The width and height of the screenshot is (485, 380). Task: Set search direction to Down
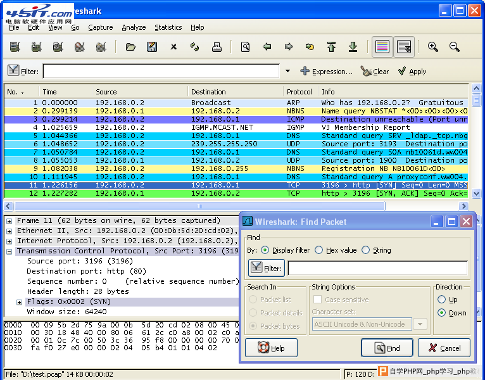(x=442, y=312)
